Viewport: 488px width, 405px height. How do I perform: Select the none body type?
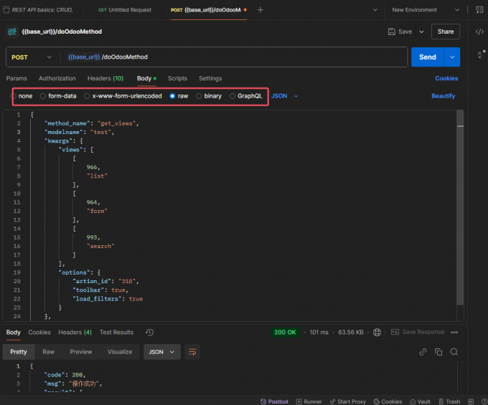[x=22, y=96]
